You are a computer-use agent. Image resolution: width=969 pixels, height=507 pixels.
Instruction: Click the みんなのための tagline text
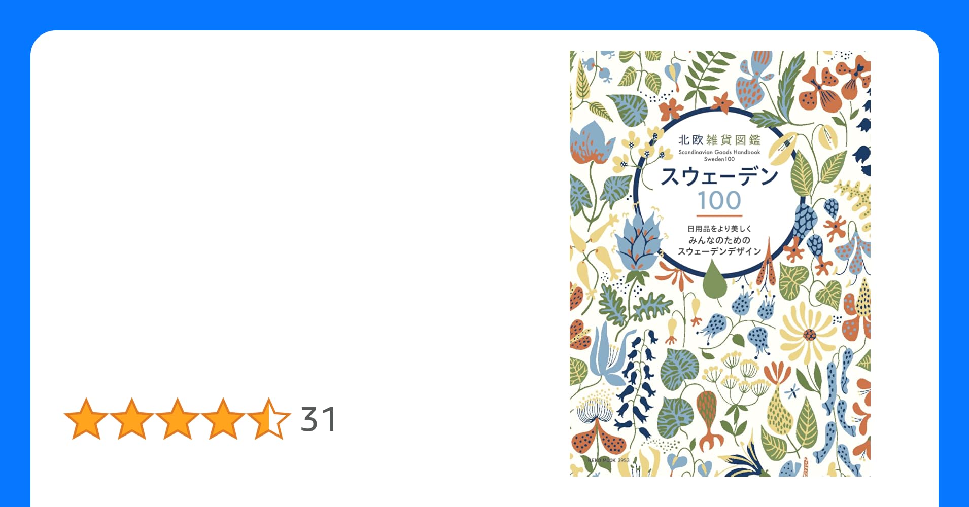(x=719, y=240)
